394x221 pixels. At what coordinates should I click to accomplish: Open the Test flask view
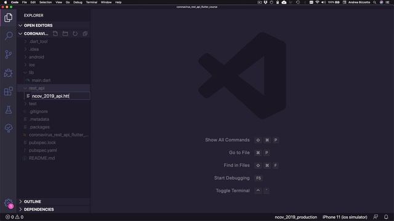click(x=8, y=110)
